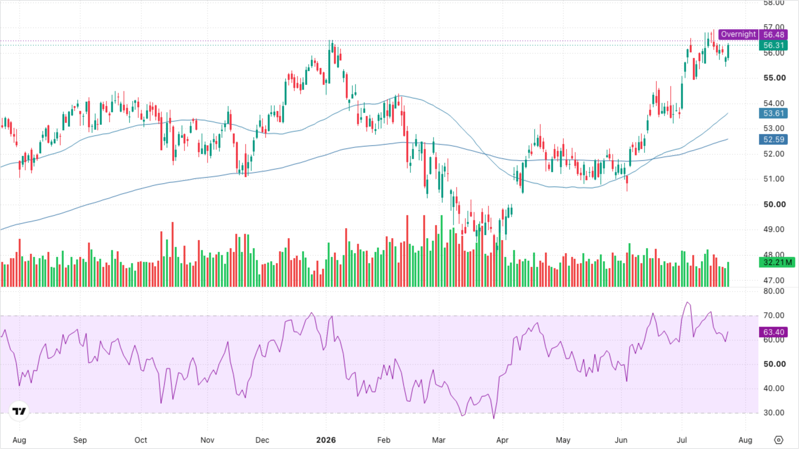
Task: Click the 49.00 price axis level
Action: tap(774, 229)
